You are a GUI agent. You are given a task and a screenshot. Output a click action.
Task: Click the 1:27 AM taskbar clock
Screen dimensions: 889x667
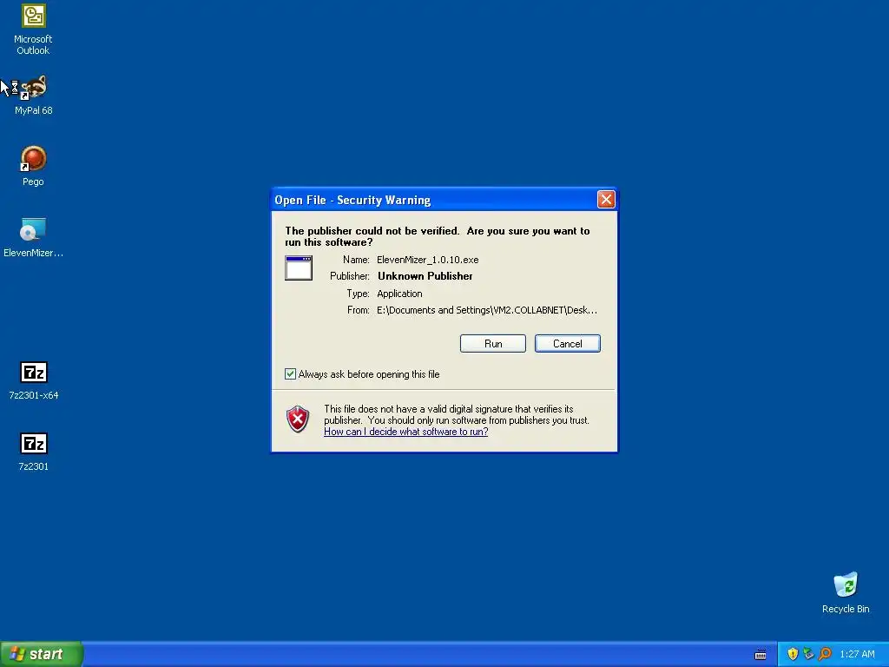(x=857, y=654)
